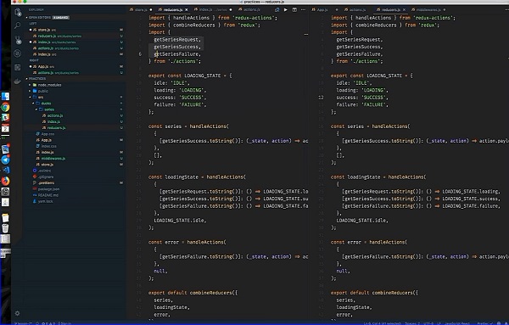Open the Calendar app in the Dock
Viewport: 509px width, 325px height.
[5, 128]
